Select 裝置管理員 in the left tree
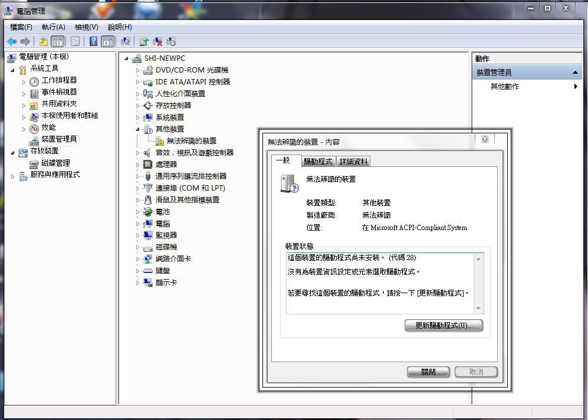588x420 pixels. pos(59,139)
